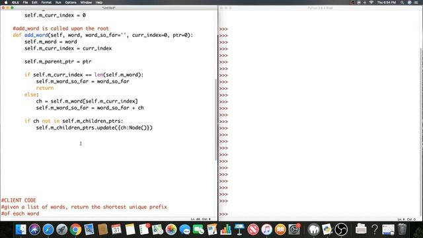The width and height of the screenshot is (423, 238).
Task: Click the 'self.m_children_ptrs.update' line
Action: (x=94, y=128)
